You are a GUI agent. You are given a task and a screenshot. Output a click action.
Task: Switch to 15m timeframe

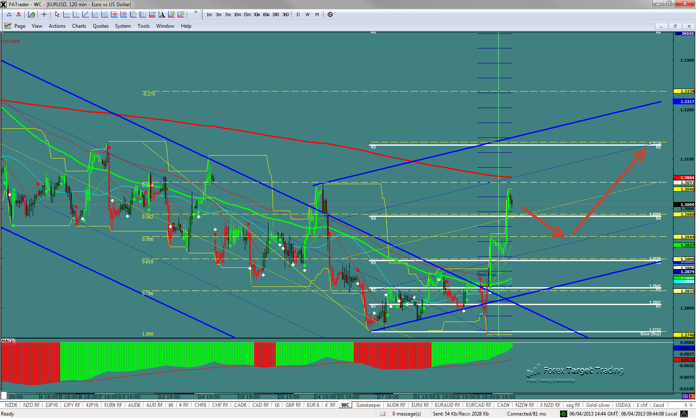pyautogui.click(x=247, y=14)
